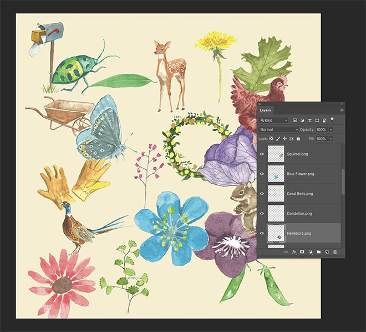366x332 pixels.
Task: Click the Squirrel.png layer thumbnail
Action: coord(276,154)
